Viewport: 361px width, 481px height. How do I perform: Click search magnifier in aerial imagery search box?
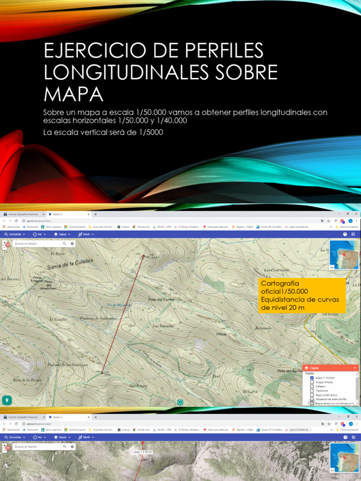pos(64,447)
